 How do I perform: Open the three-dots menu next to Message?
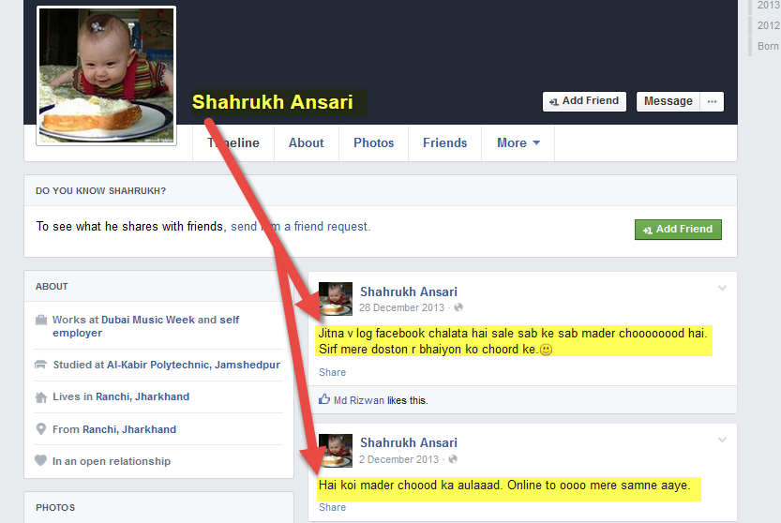point(712,101)
